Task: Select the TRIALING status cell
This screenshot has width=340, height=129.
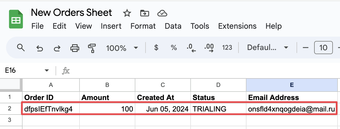Action: (218, 109)
